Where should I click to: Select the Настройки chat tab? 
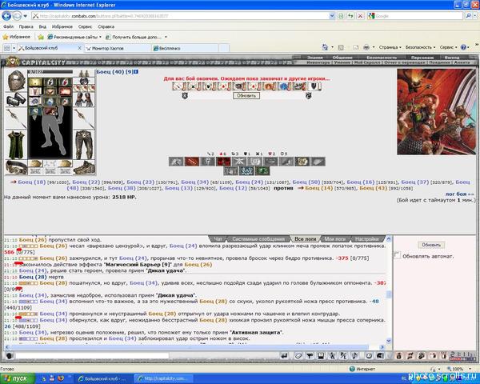(366, 239)
